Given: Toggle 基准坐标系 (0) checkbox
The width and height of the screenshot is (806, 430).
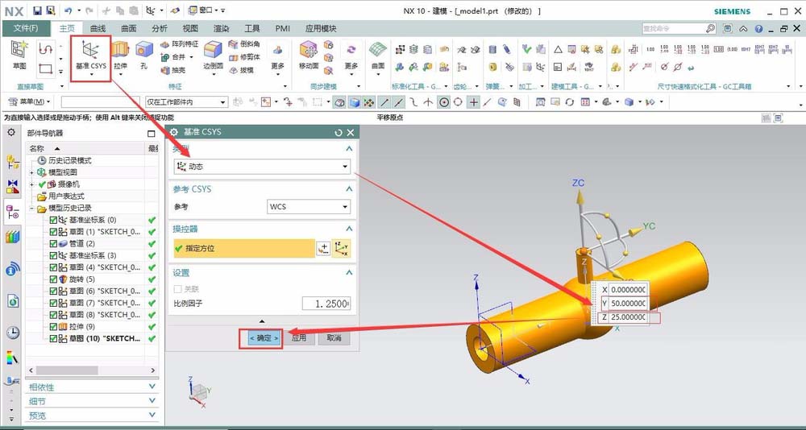Looking at the screenshot, I should tap(53, 220).
